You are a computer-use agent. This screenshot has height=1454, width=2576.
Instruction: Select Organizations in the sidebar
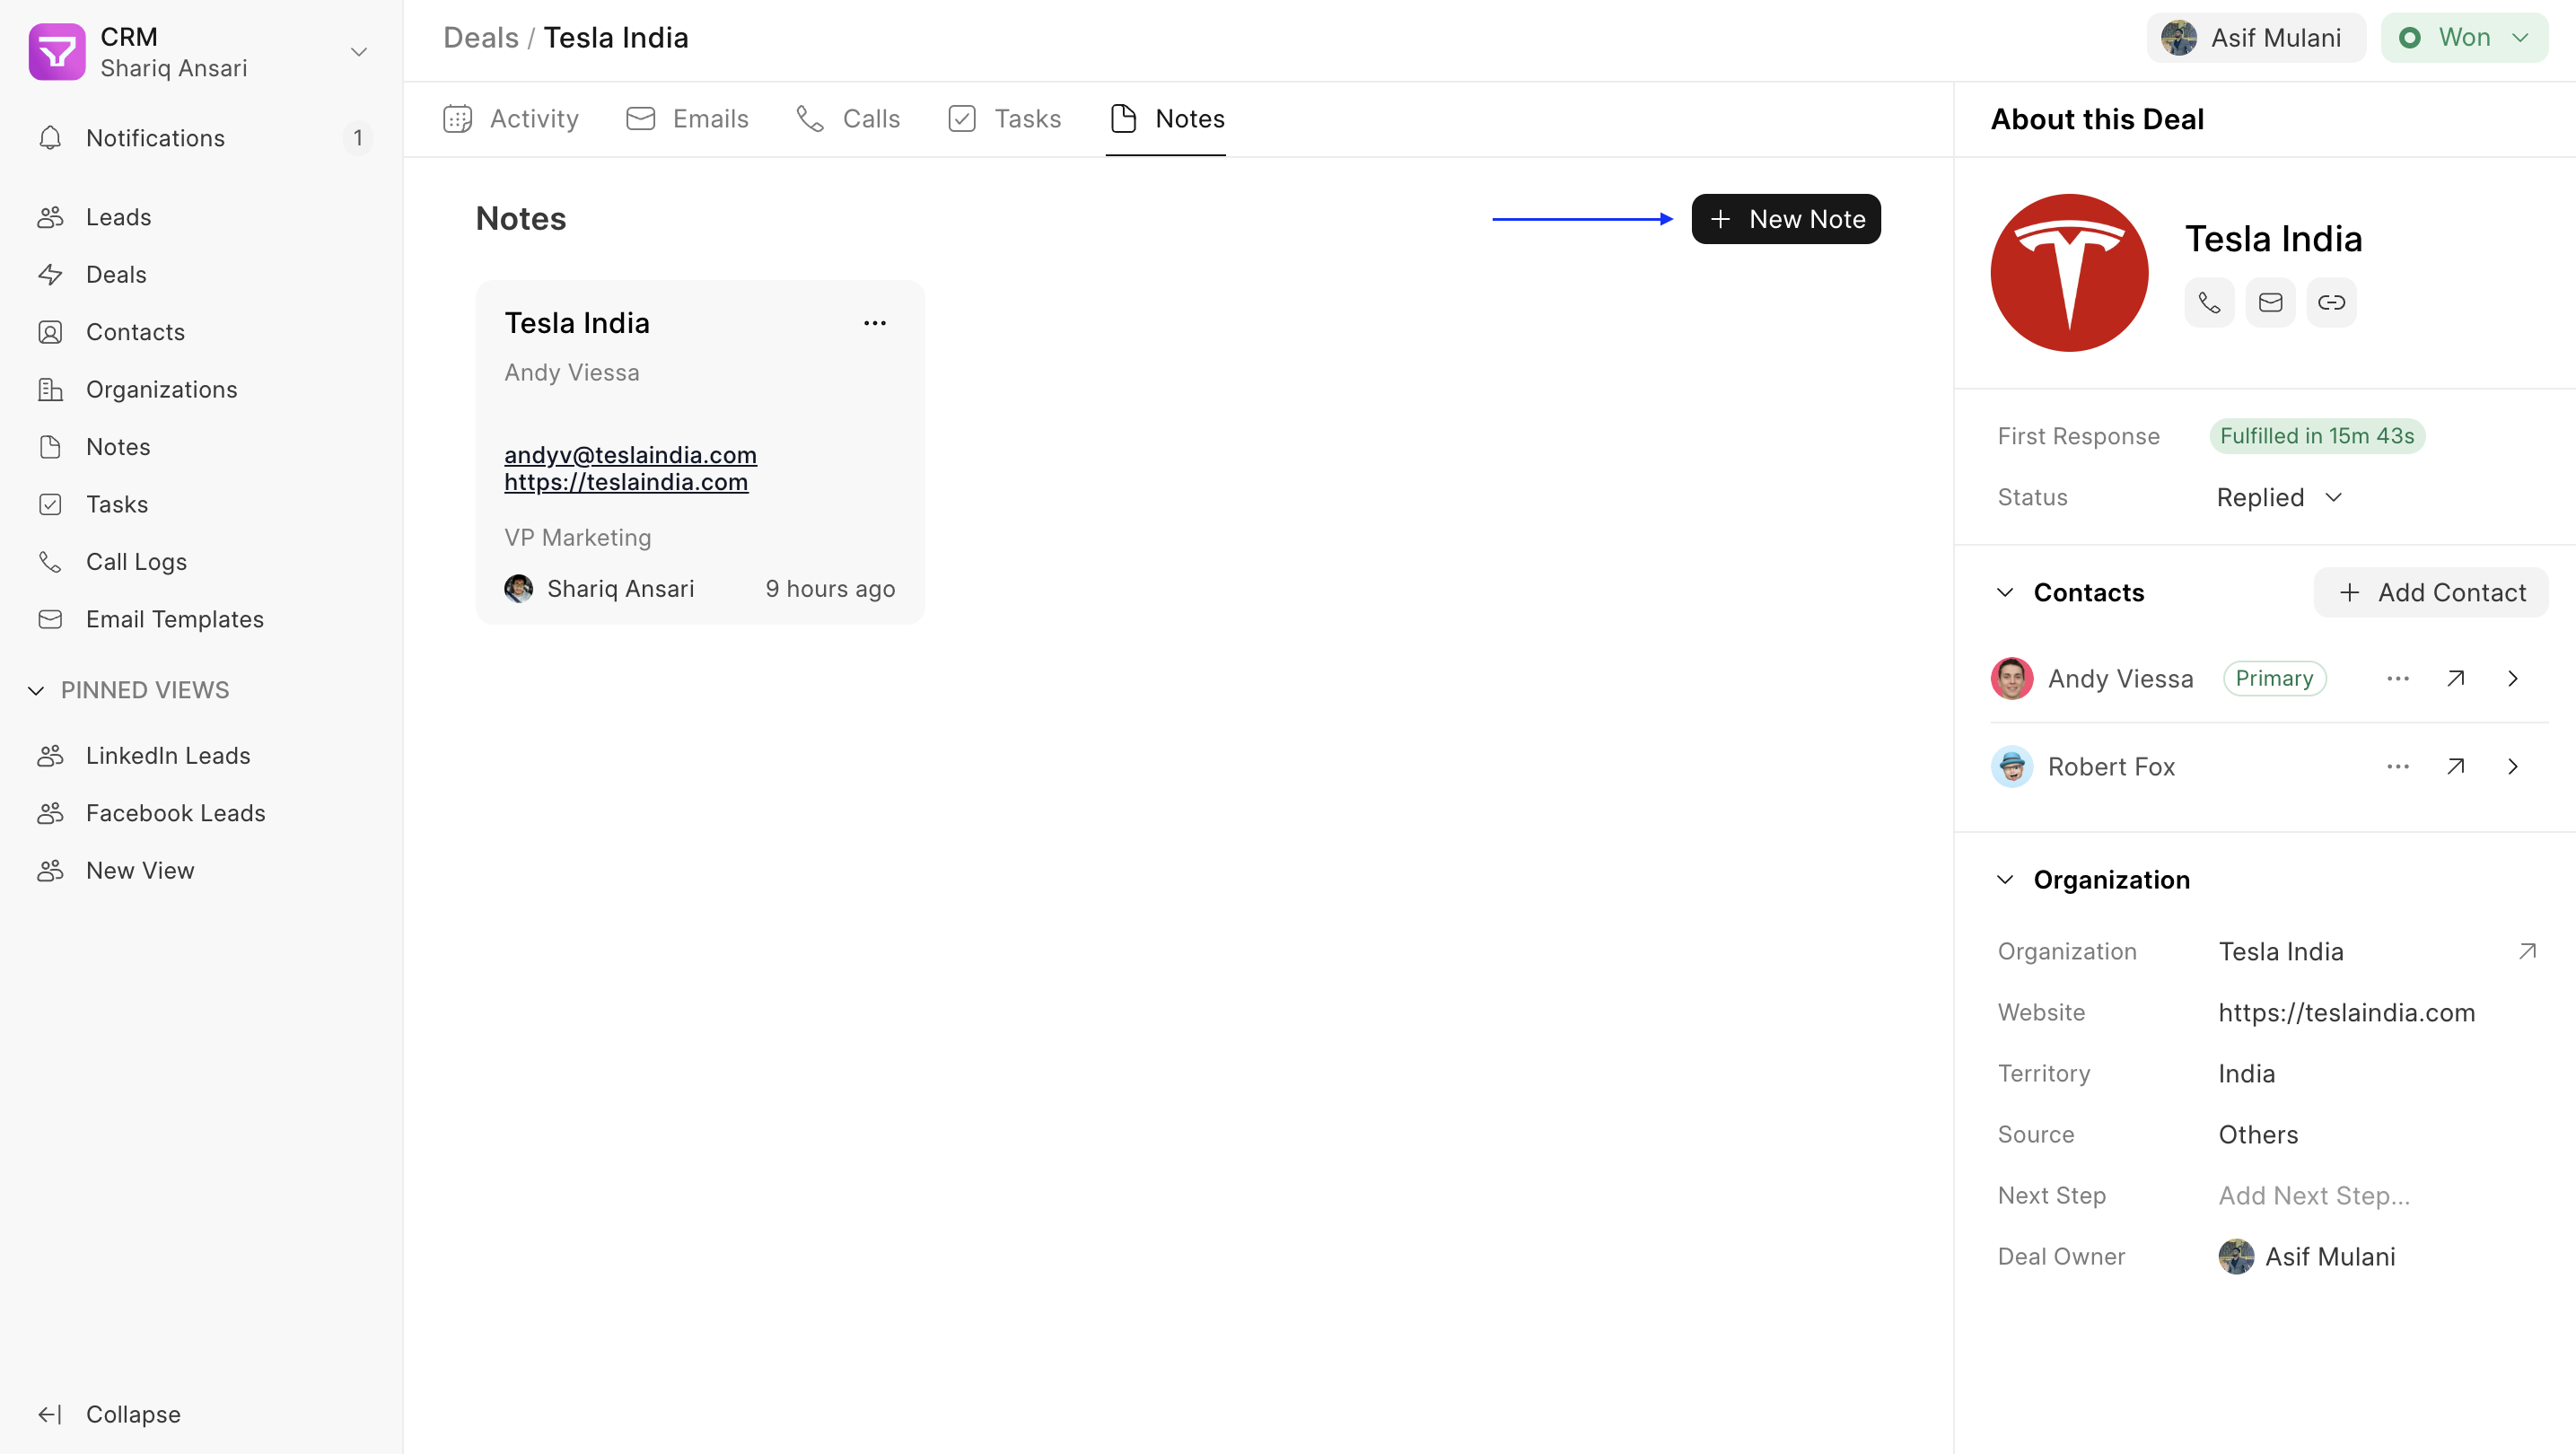tap(201, 389)
